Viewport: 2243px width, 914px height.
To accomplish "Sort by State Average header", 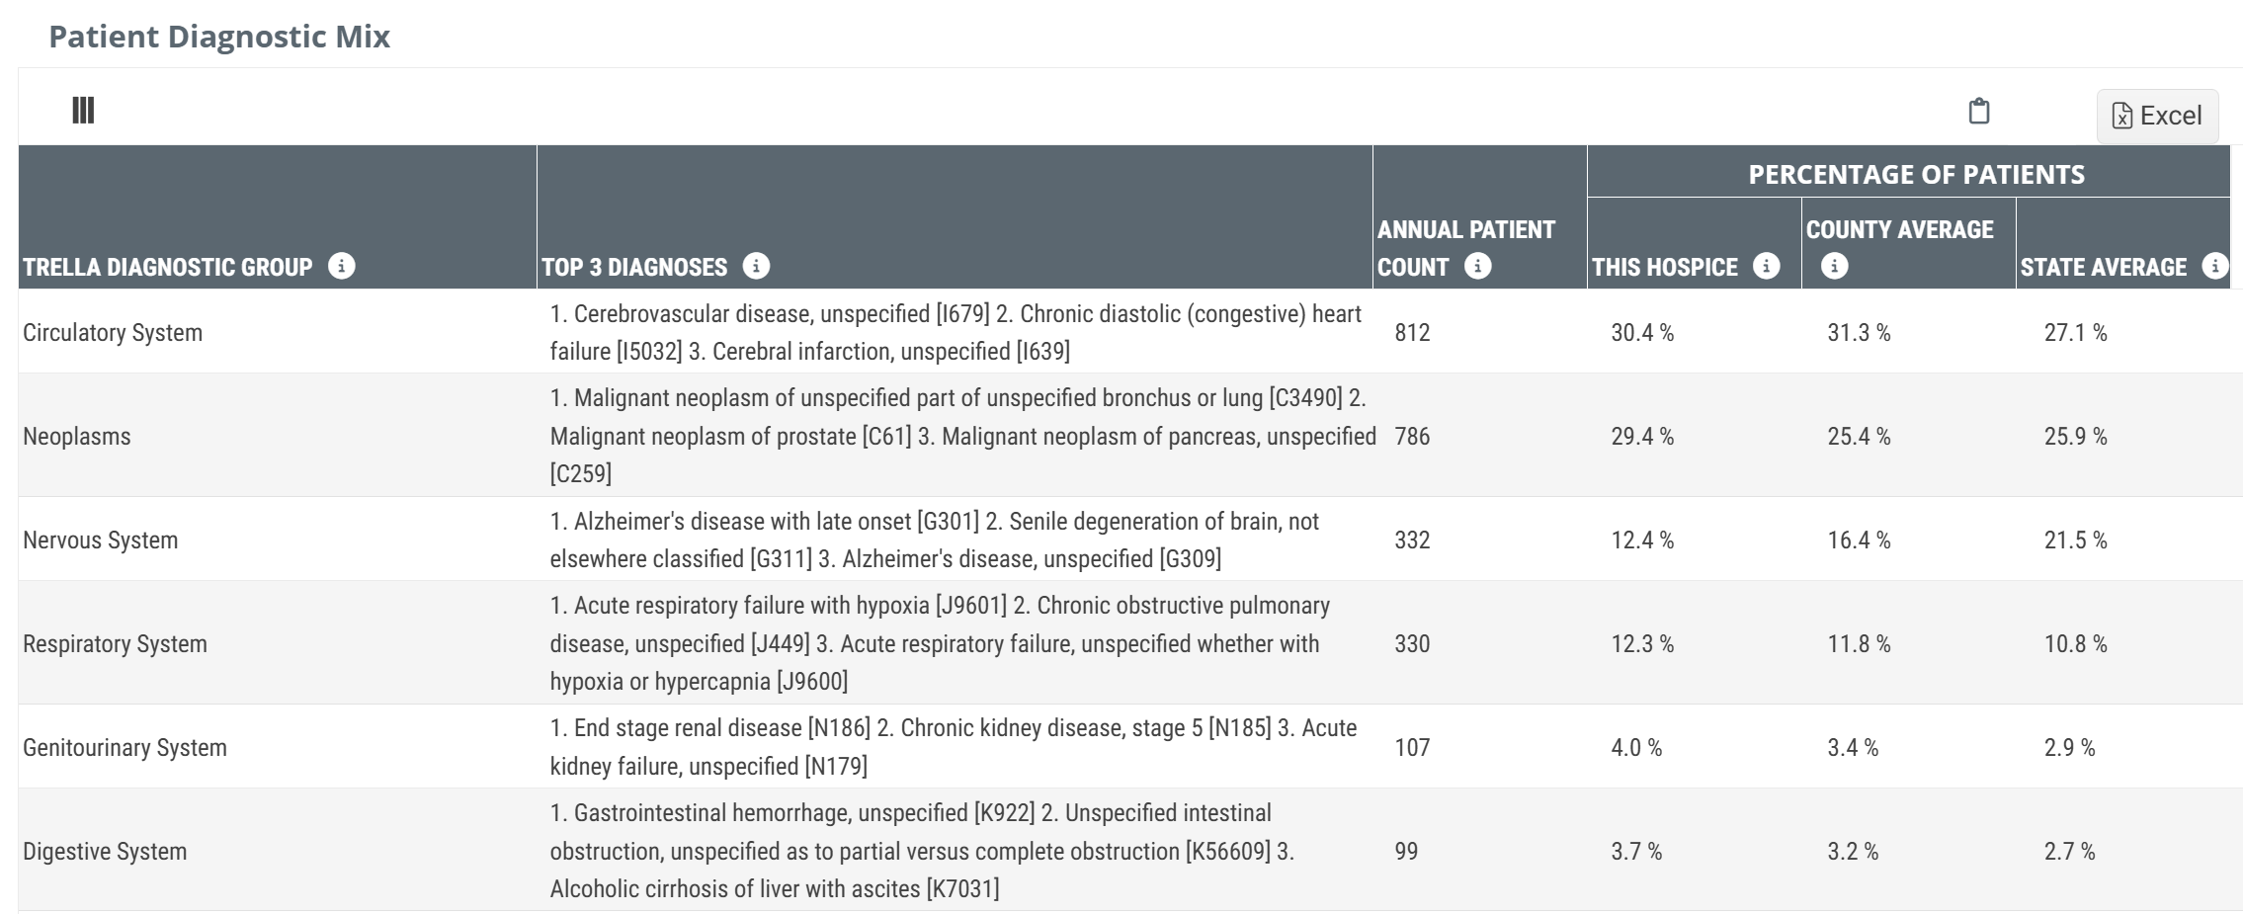I will [x=2103, y=267].
